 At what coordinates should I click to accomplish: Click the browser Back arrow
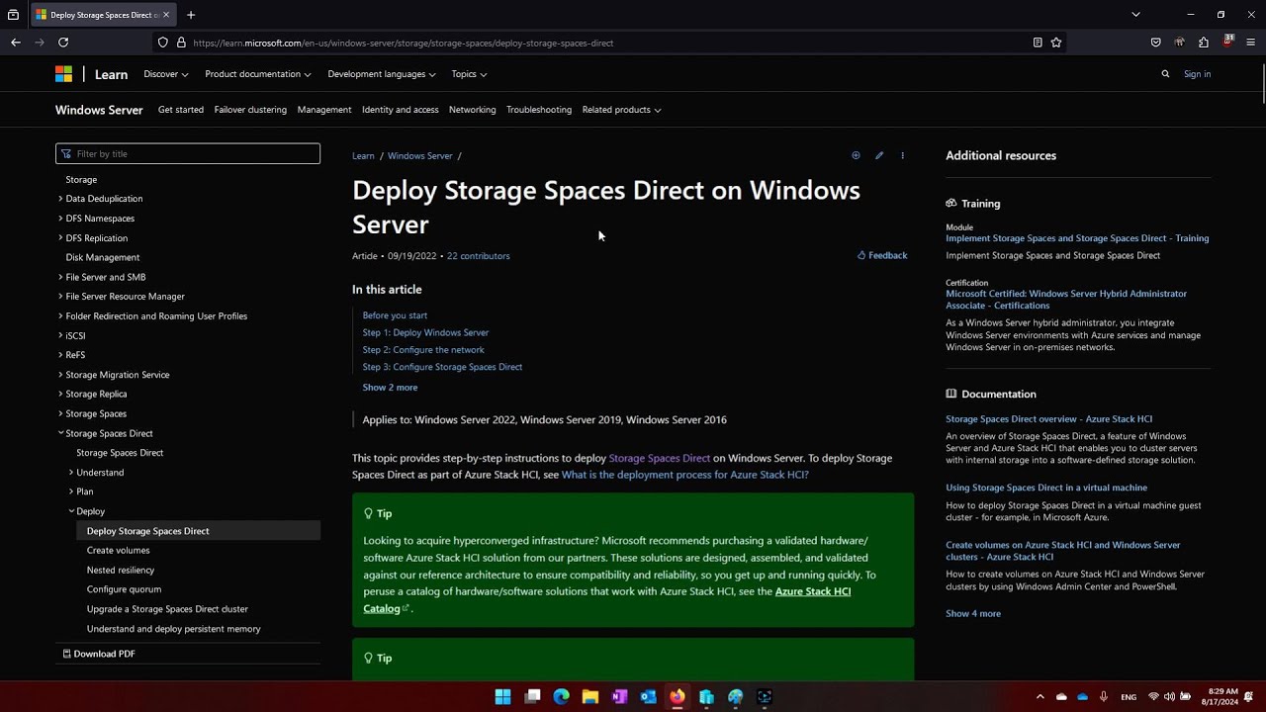tap(16, 43)
